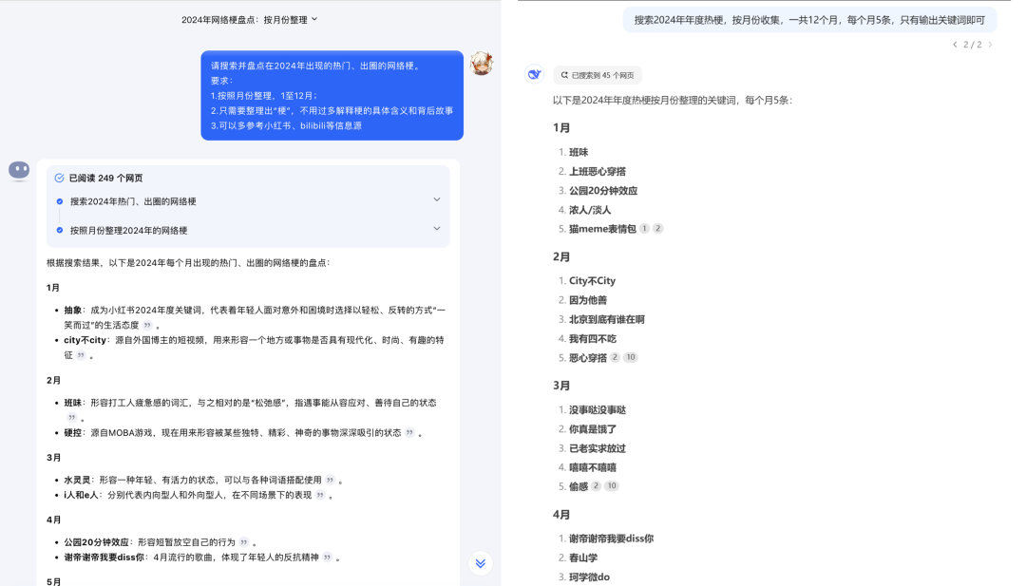Click the Kimi assistant avatar icon
The width and height of the screenshot is (1026, 586).
point(19,171)
